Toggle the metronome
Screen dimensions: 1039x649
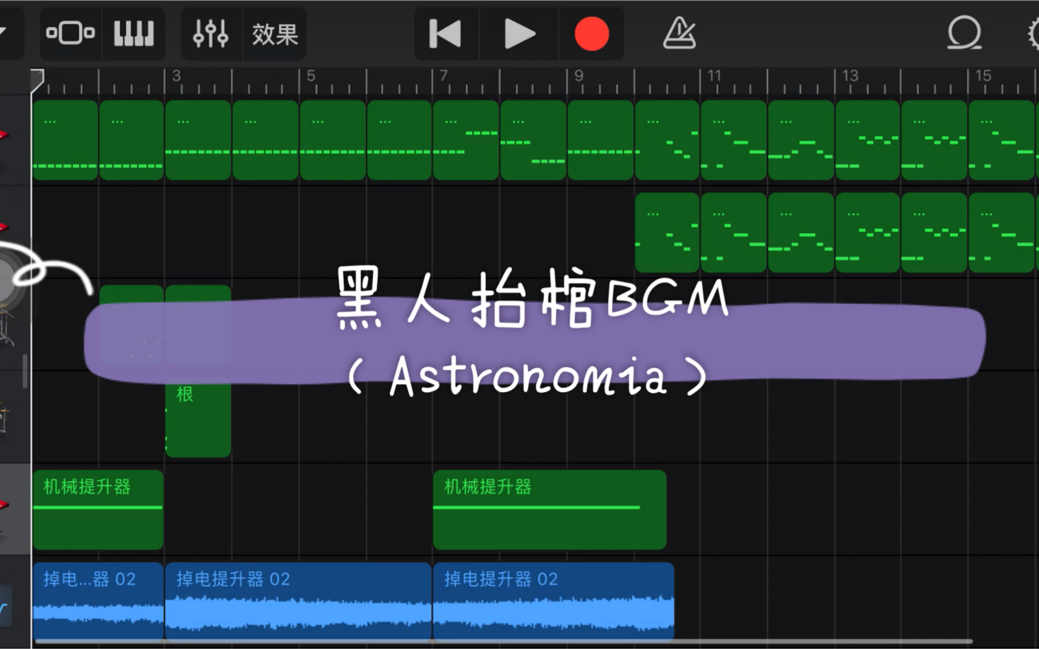pos(680,33)
